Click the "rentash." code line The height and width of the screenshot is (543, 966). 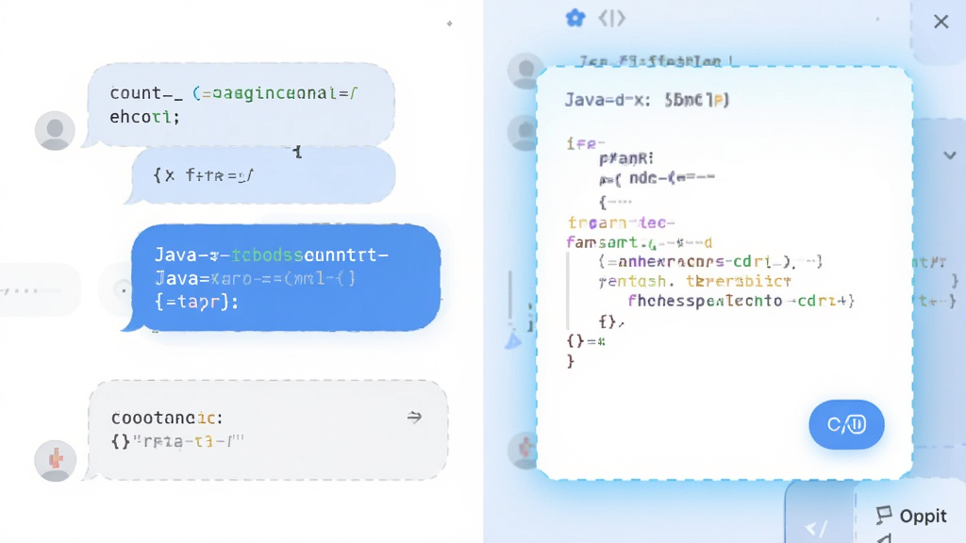pyautogui.click(x=695, y=281)
